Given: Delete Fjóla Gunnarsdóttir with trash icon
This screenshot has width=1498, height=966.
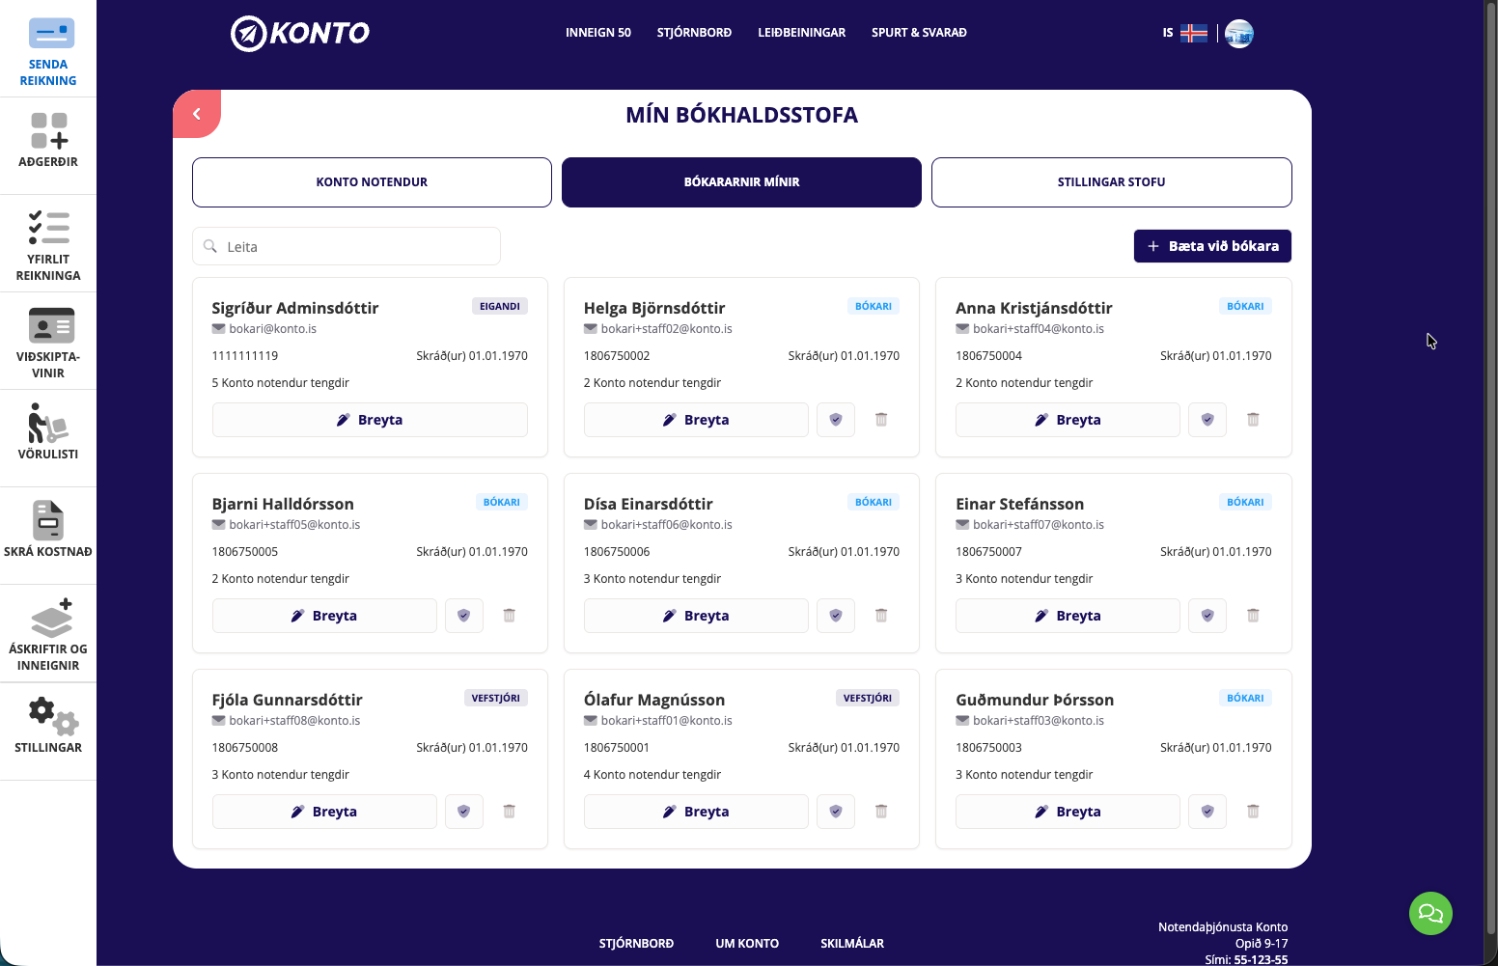Looking at the screenshot, I should (x=510, y=812).
